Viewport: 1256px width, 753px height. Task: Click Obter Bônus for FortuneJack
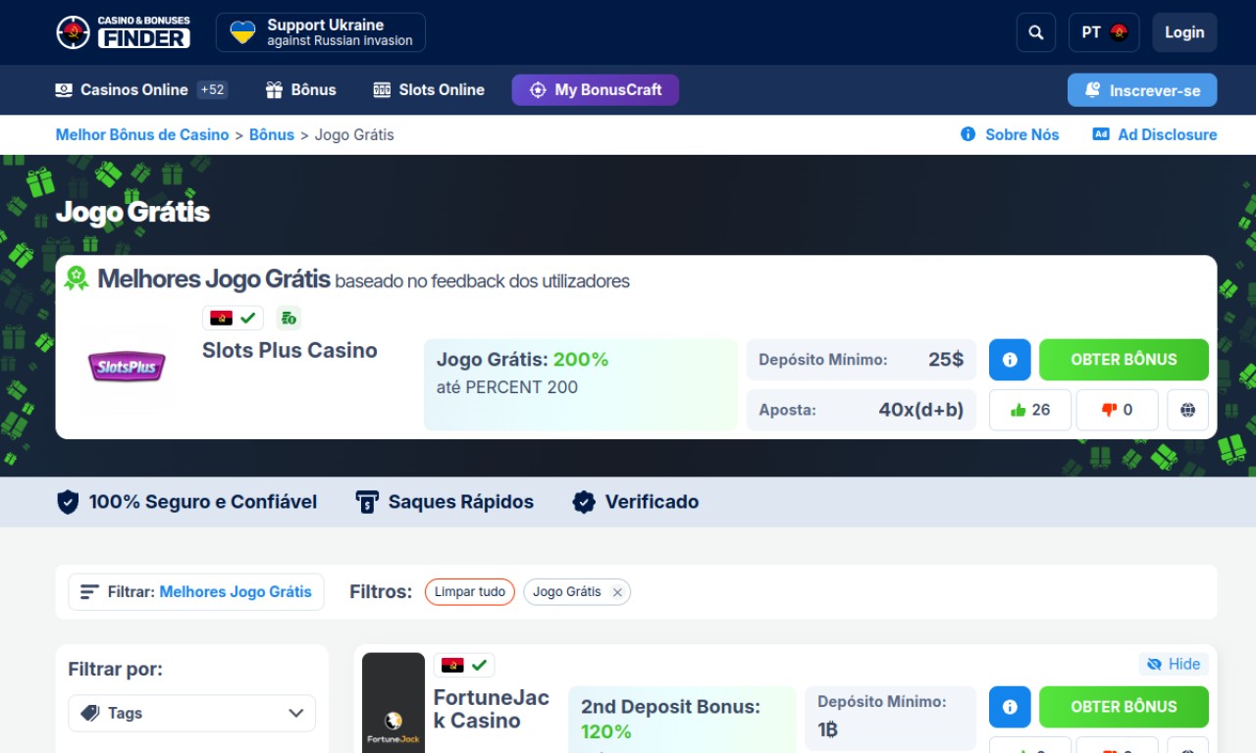click(x=1124, y=707)
